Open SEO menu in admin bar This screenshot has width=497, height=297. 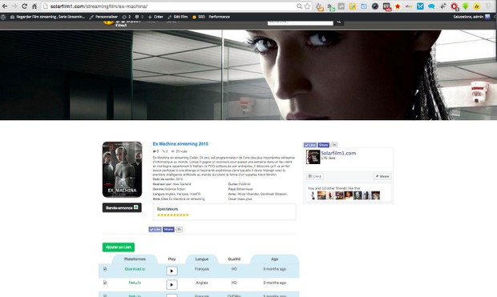199,17
